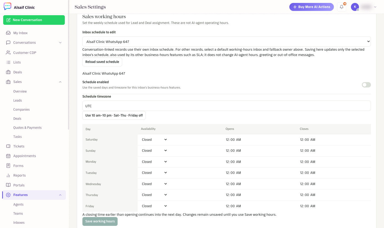Click the Schedule timezone UTC field
This screenshot has width=384, height=228.
tap(226, 106)
